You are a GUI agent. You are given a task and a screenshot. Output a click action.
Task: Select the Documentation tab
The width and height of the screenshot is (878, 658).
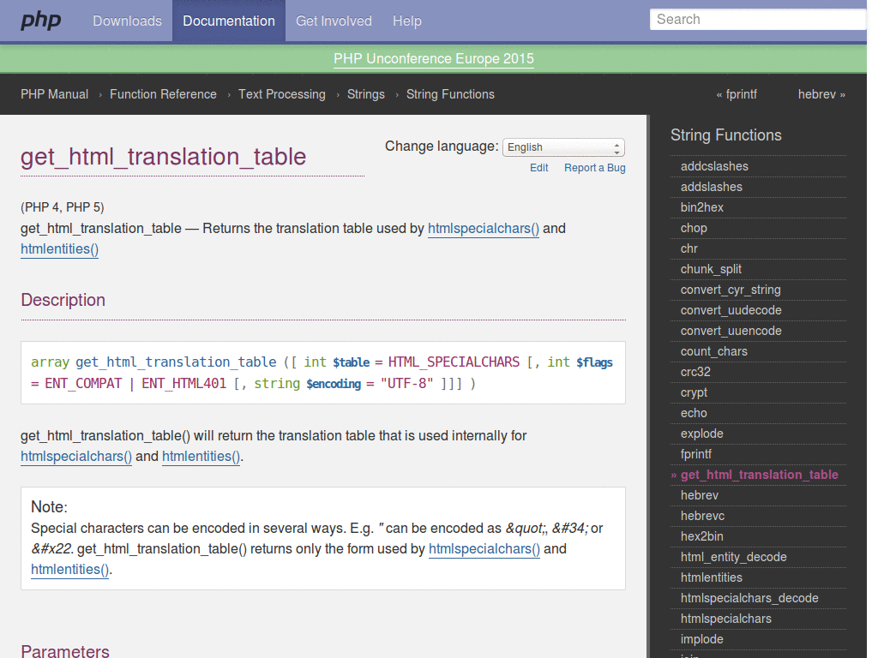point(228,21)
